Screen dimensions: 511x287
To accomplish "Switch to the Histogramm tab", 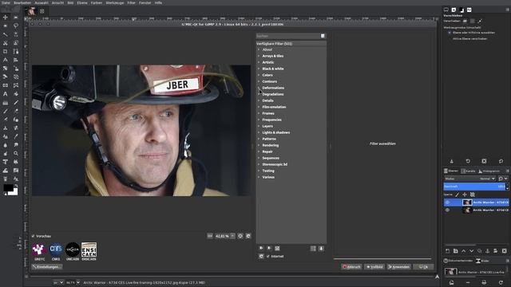I will [489, 171].
